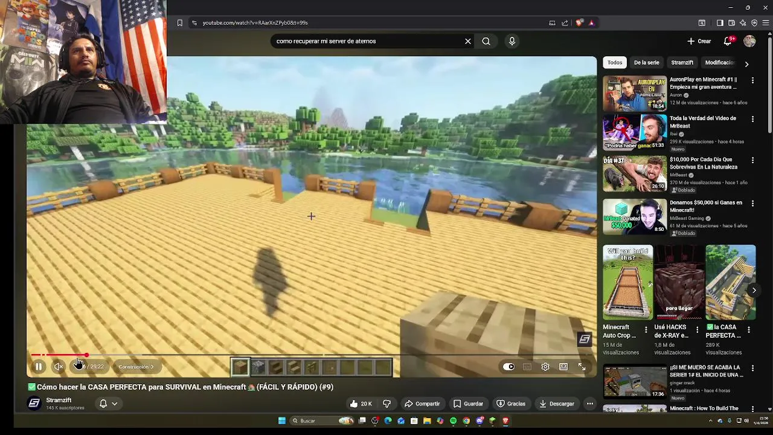Open the Brave Rewards triangle icon
This screenshot has height=435, width=773.
click(591, 23)
